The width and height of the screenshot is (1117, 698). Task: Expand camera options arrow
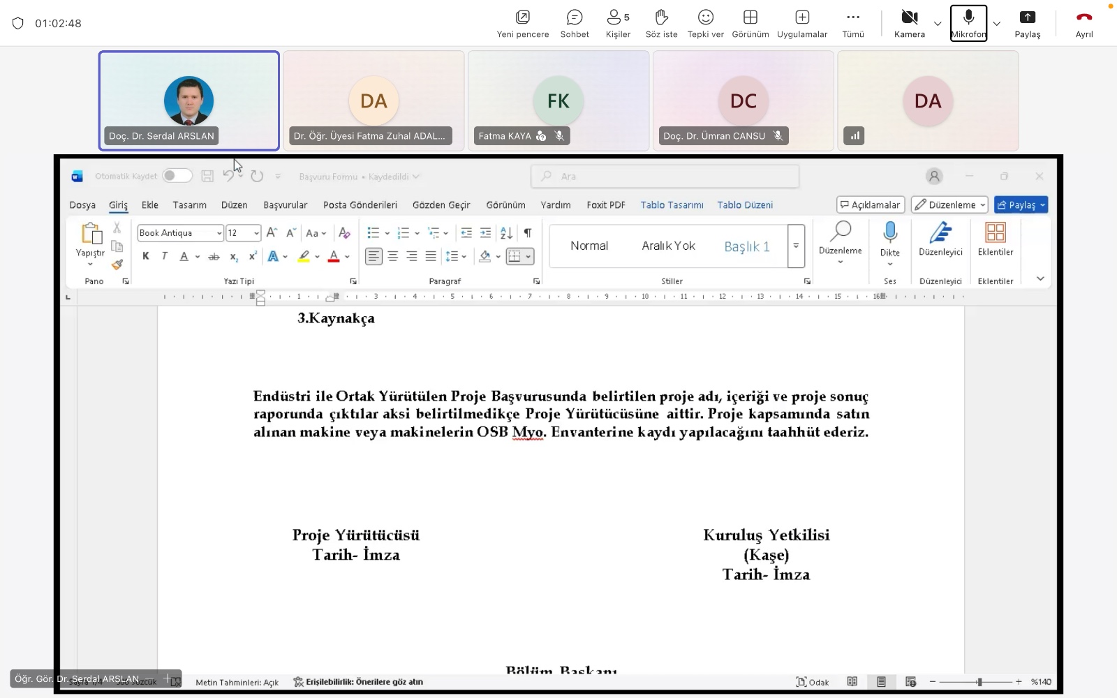tap(938, 24)
